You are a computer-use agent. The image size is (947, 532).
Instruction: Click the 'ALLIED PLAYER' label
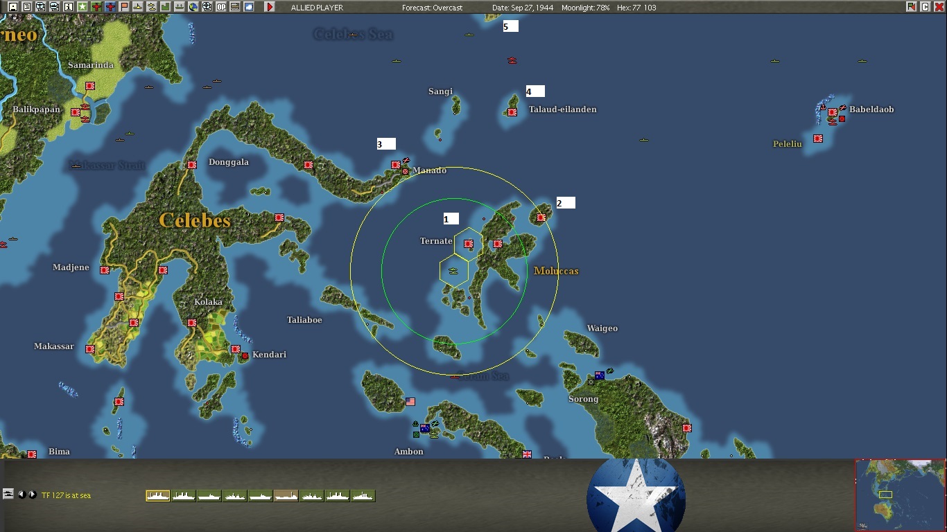[x=317, y=8]
